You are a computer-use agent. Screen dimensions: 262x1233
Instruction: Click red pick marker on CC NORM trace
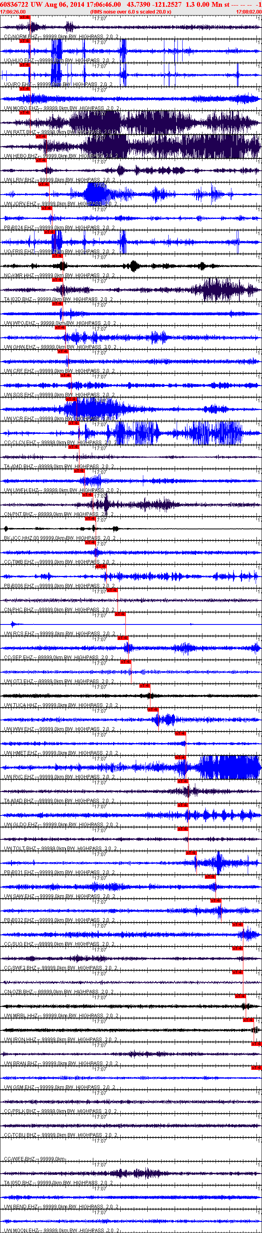click(24, 17)
